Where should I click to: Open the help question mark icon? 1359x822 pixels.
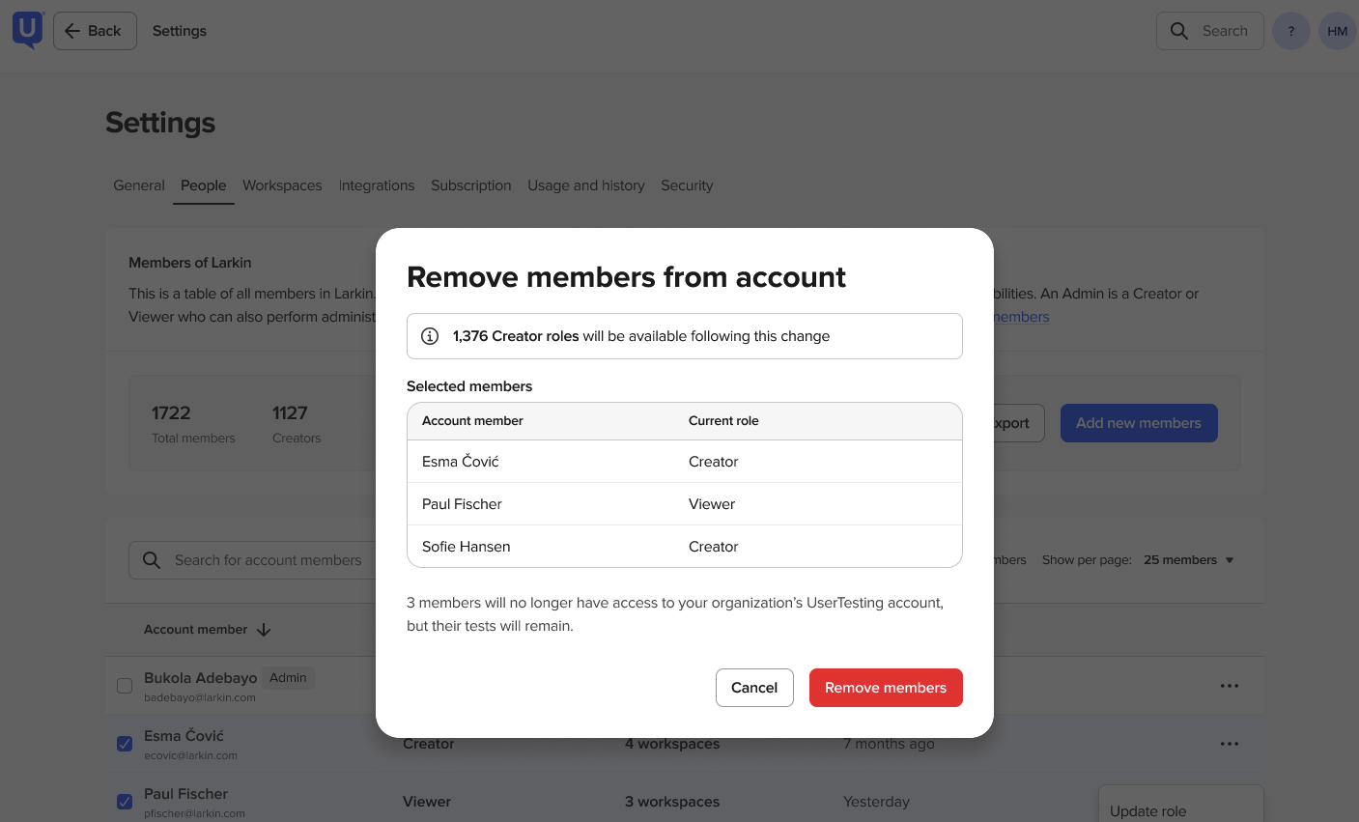1291,31
